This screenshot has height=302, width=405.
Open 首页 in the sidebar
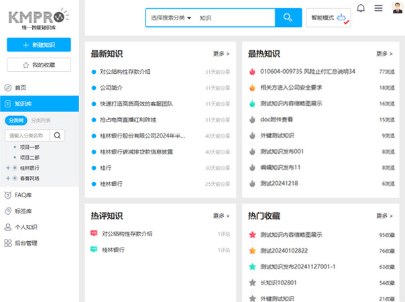point(20,87)
